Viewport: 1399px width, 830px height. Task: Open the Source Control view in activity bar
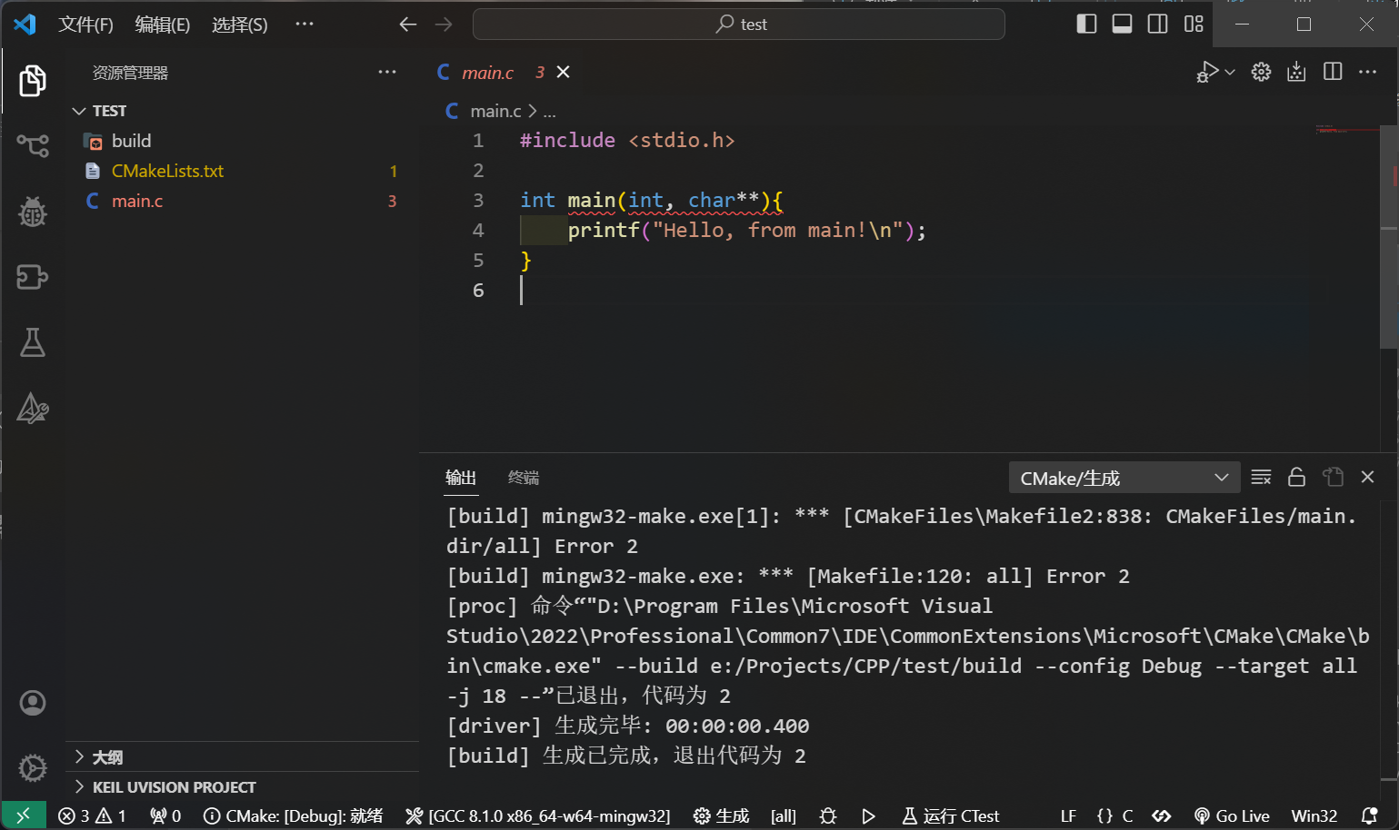pyautogui.click(x=33, y=145)
